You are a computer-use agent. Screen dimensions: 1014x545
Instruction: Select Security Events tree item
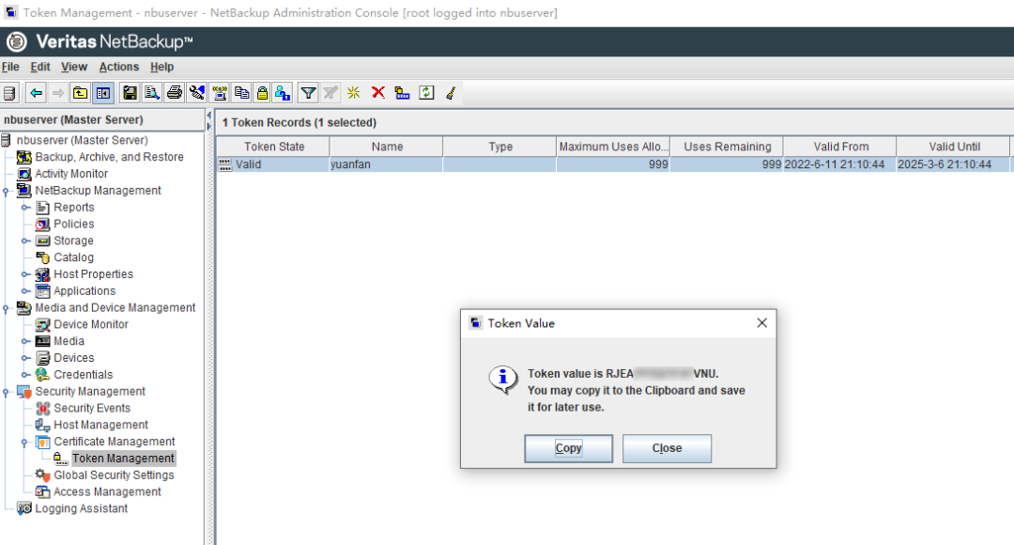[92, 409]
